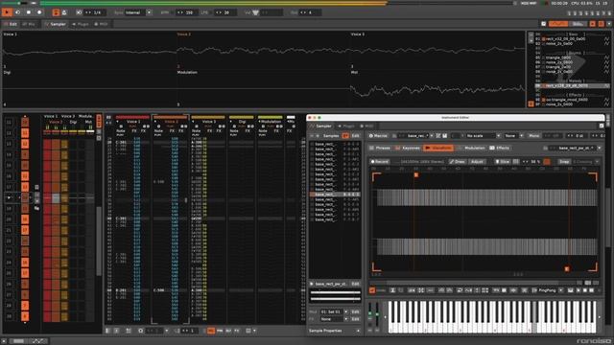614x345 pixels.
Task: Click the Slice button in the sample editor
Action: tap(502, 162)
